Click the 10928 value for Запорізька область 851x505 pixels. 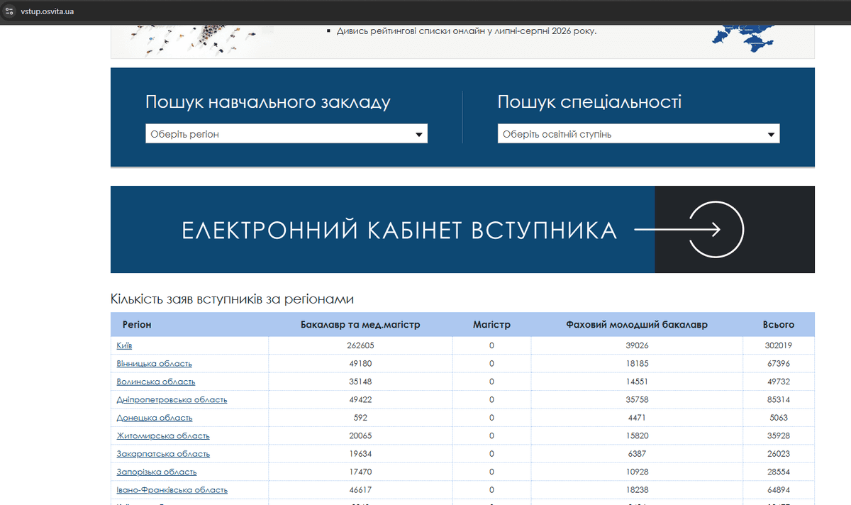(637, 472)
